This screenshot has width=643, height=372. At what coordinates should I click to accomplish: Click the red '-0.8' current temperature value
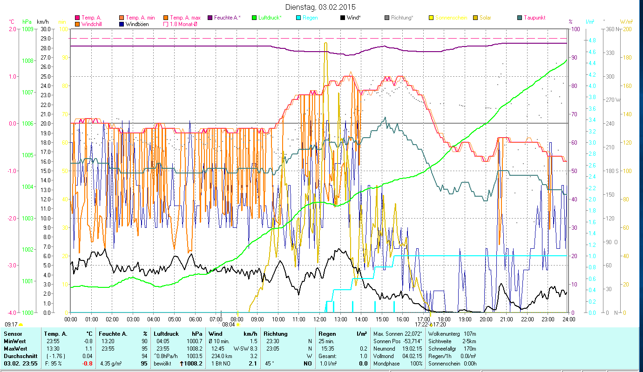[88, 364]
